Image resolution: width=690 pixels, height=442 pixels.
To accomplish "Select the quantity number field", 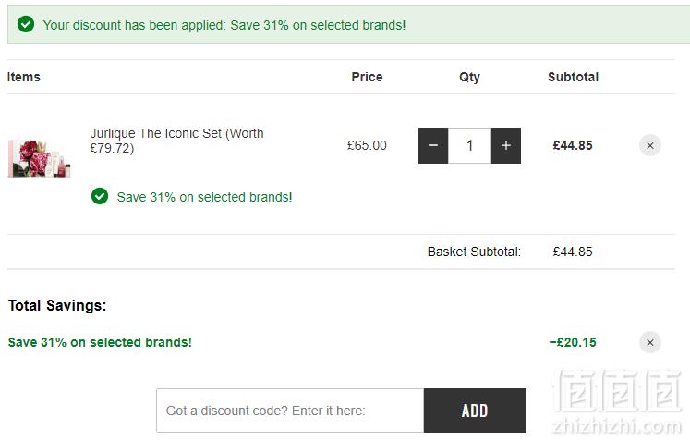I will click(469, 145).
